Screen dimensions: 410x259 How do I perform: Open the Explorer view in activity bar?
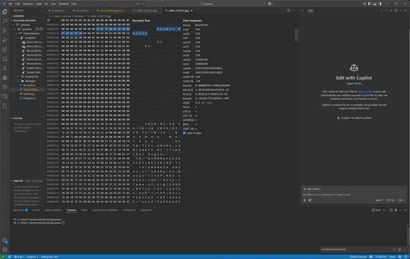tap(4, 12)
